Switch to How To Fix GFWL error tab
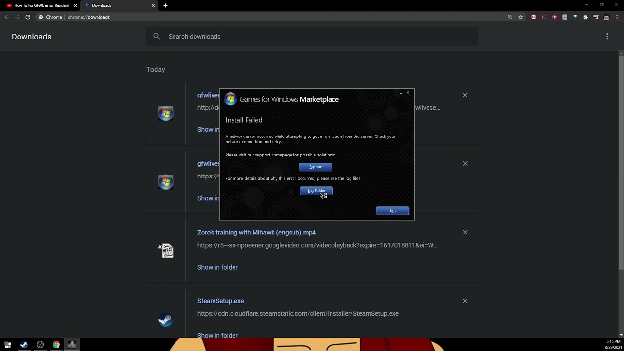 (x=41, y=5)
